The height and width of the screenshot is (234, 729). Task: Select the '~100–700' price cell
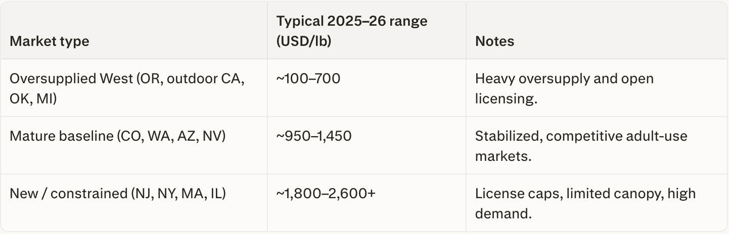[x=308, y=79]
